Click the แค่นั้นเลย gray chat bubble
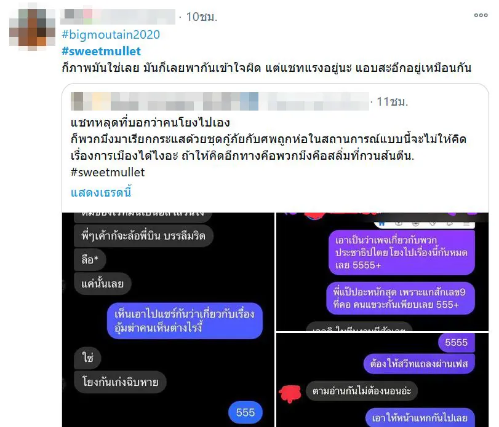Image resolution: width=499 pixels, height=427 pixels. click(x=103, y=283)
